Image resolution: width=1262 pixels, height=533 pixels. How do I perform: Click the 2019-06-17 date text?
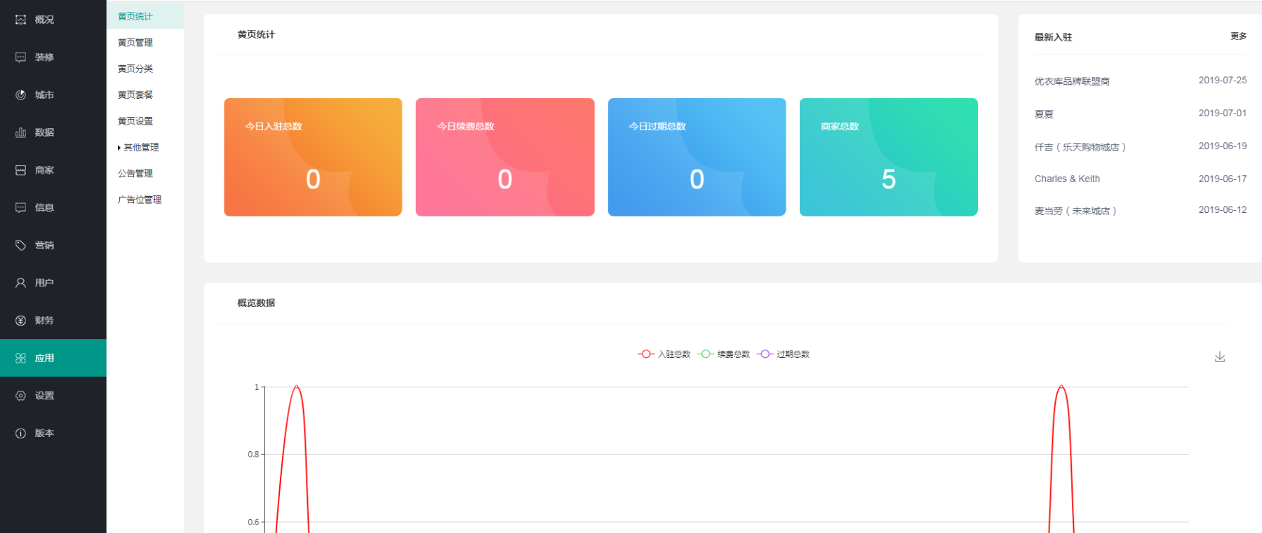click(1223, 179)
